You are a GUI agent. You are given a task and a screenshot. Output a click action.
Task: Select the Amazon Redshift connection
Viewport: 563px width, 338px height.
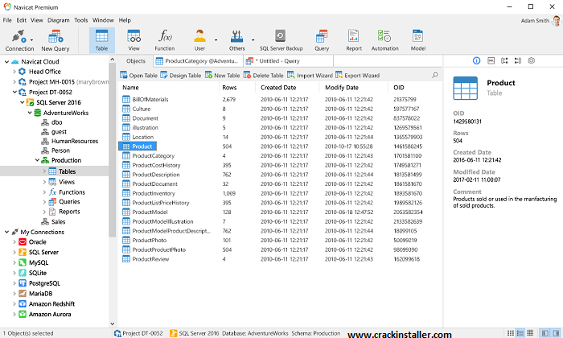[x=51, y=304]
